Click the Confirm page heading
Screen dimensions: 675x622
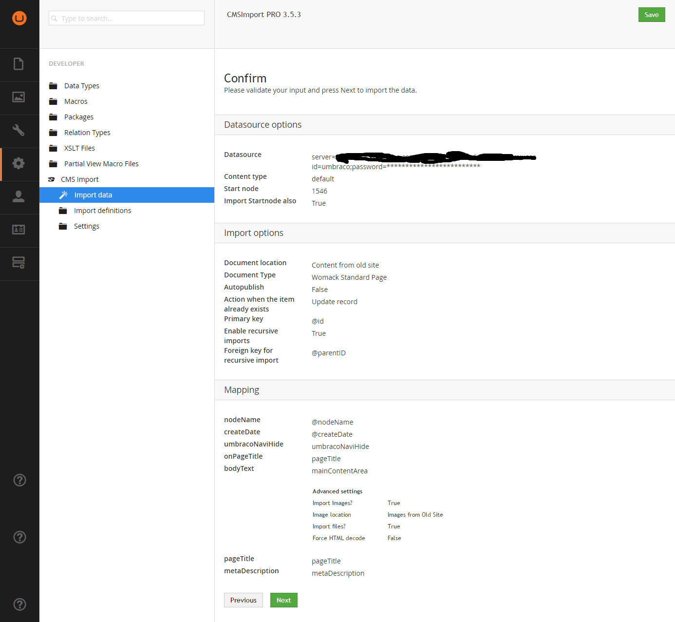click(245, 78)
